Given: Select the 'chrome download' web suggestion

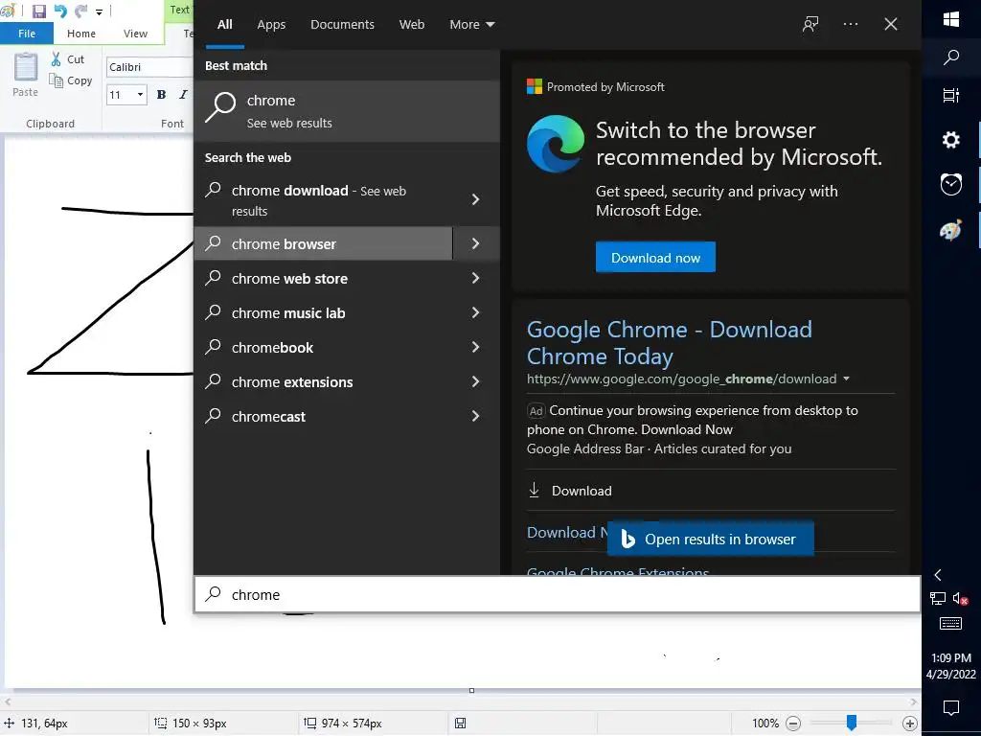Looking at the screenshot, I should (x=324, y=200).
